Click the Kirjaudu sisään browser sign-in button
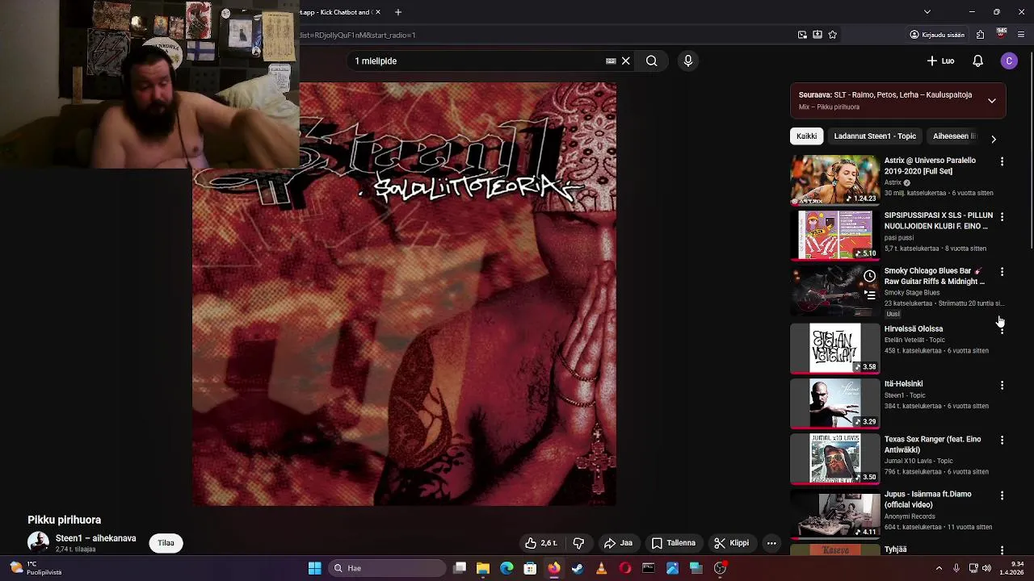This screenshot has width=1034, height=581. point(937,35)
